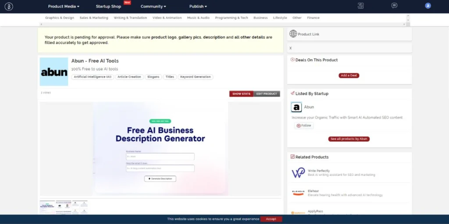Open the Abun startup name link

click(x=309, y=107)
